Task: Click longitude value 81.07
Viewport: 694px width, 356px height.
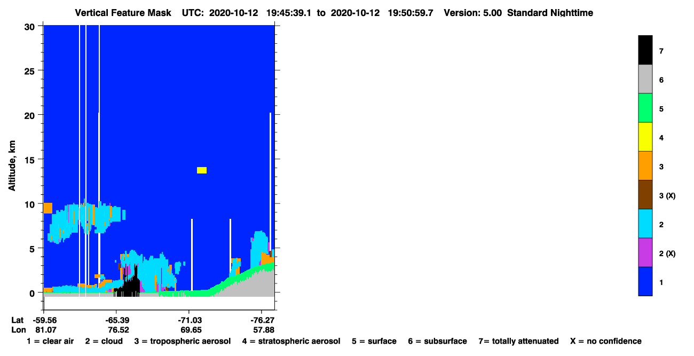Action: coord(45,330)
